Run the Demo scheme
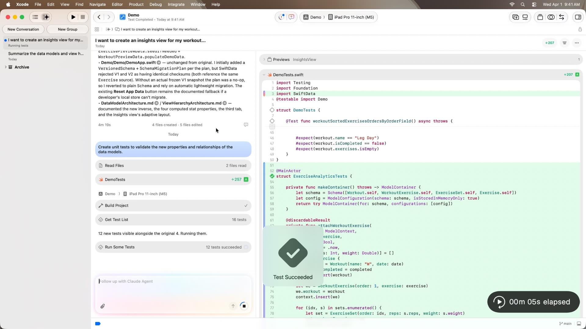This screenshot has height=329, width=586. (x=73, y=17)
